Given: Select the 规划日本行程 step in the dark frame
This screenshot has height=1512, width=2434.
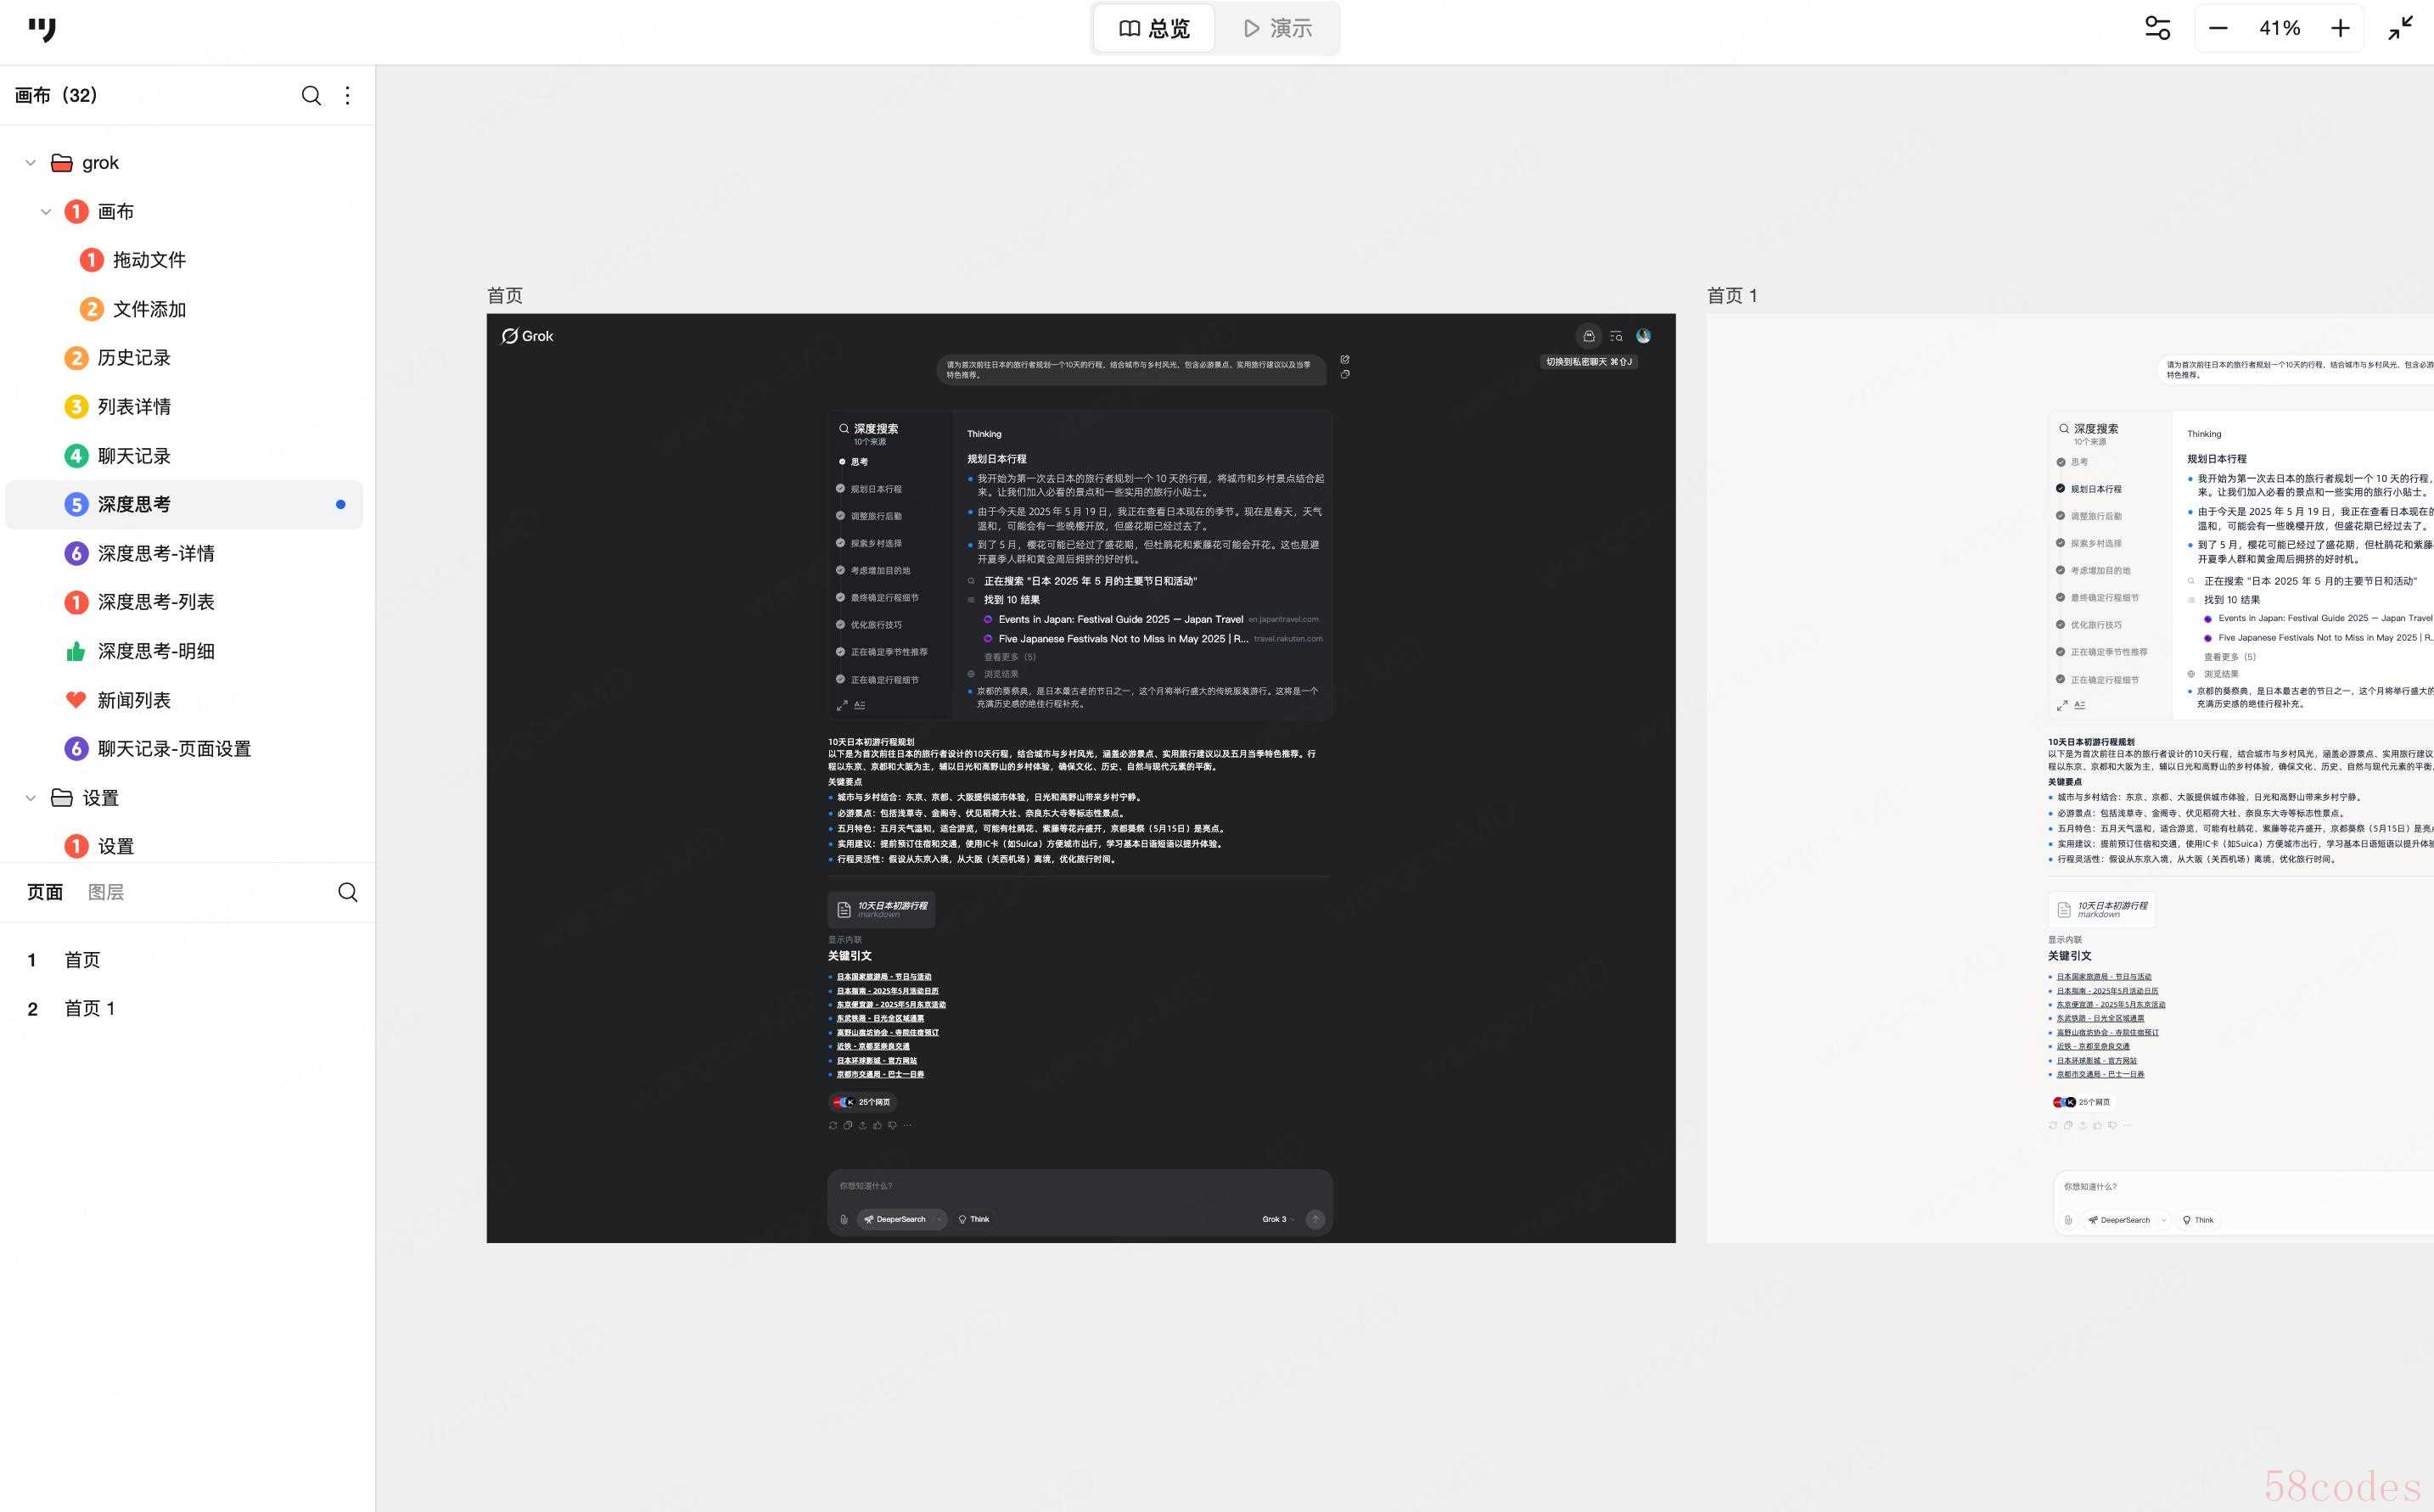Looking at the screenshot, I should pos(869,489).
